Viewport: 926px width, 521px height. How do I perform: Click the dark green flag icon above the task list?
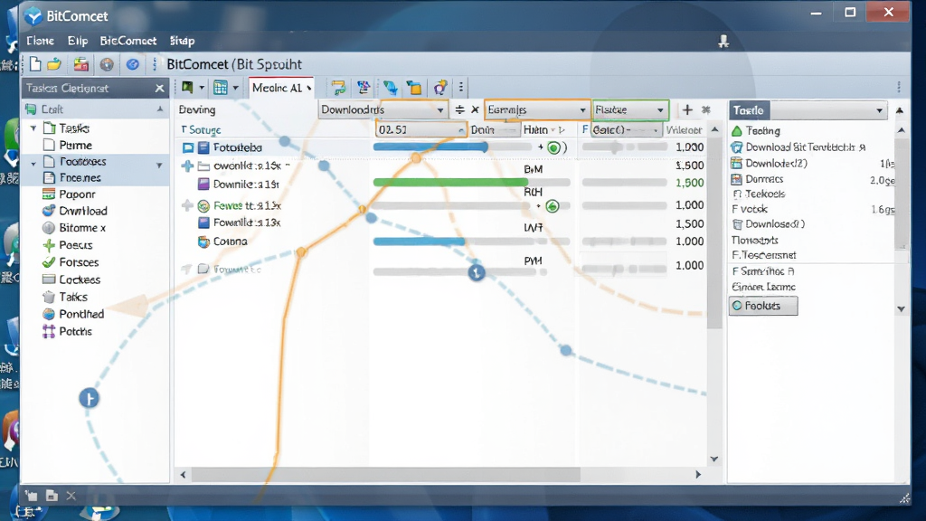click(x=188, y=88)
